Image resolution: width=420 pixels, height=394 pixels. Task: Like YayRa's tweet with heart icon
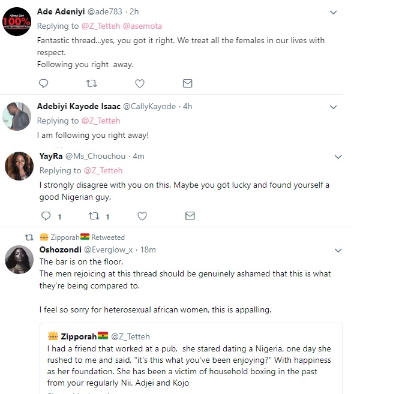pos(142,216)
